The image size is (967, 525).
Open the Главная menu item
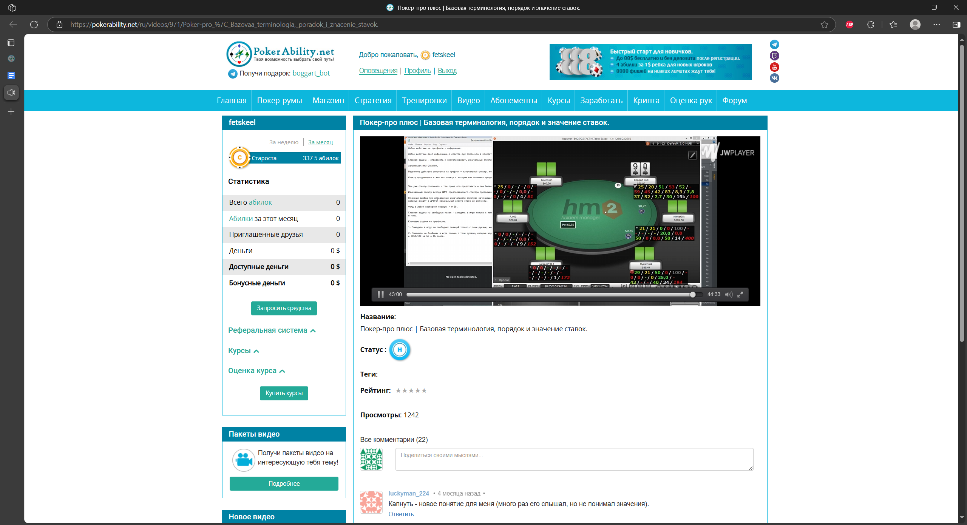[x=232, y=100]
